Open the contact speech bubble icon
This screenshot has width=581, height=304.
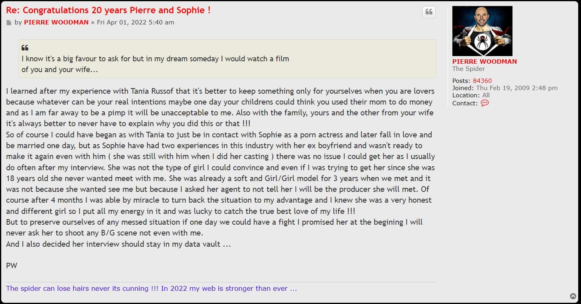[x=484, y=103]
